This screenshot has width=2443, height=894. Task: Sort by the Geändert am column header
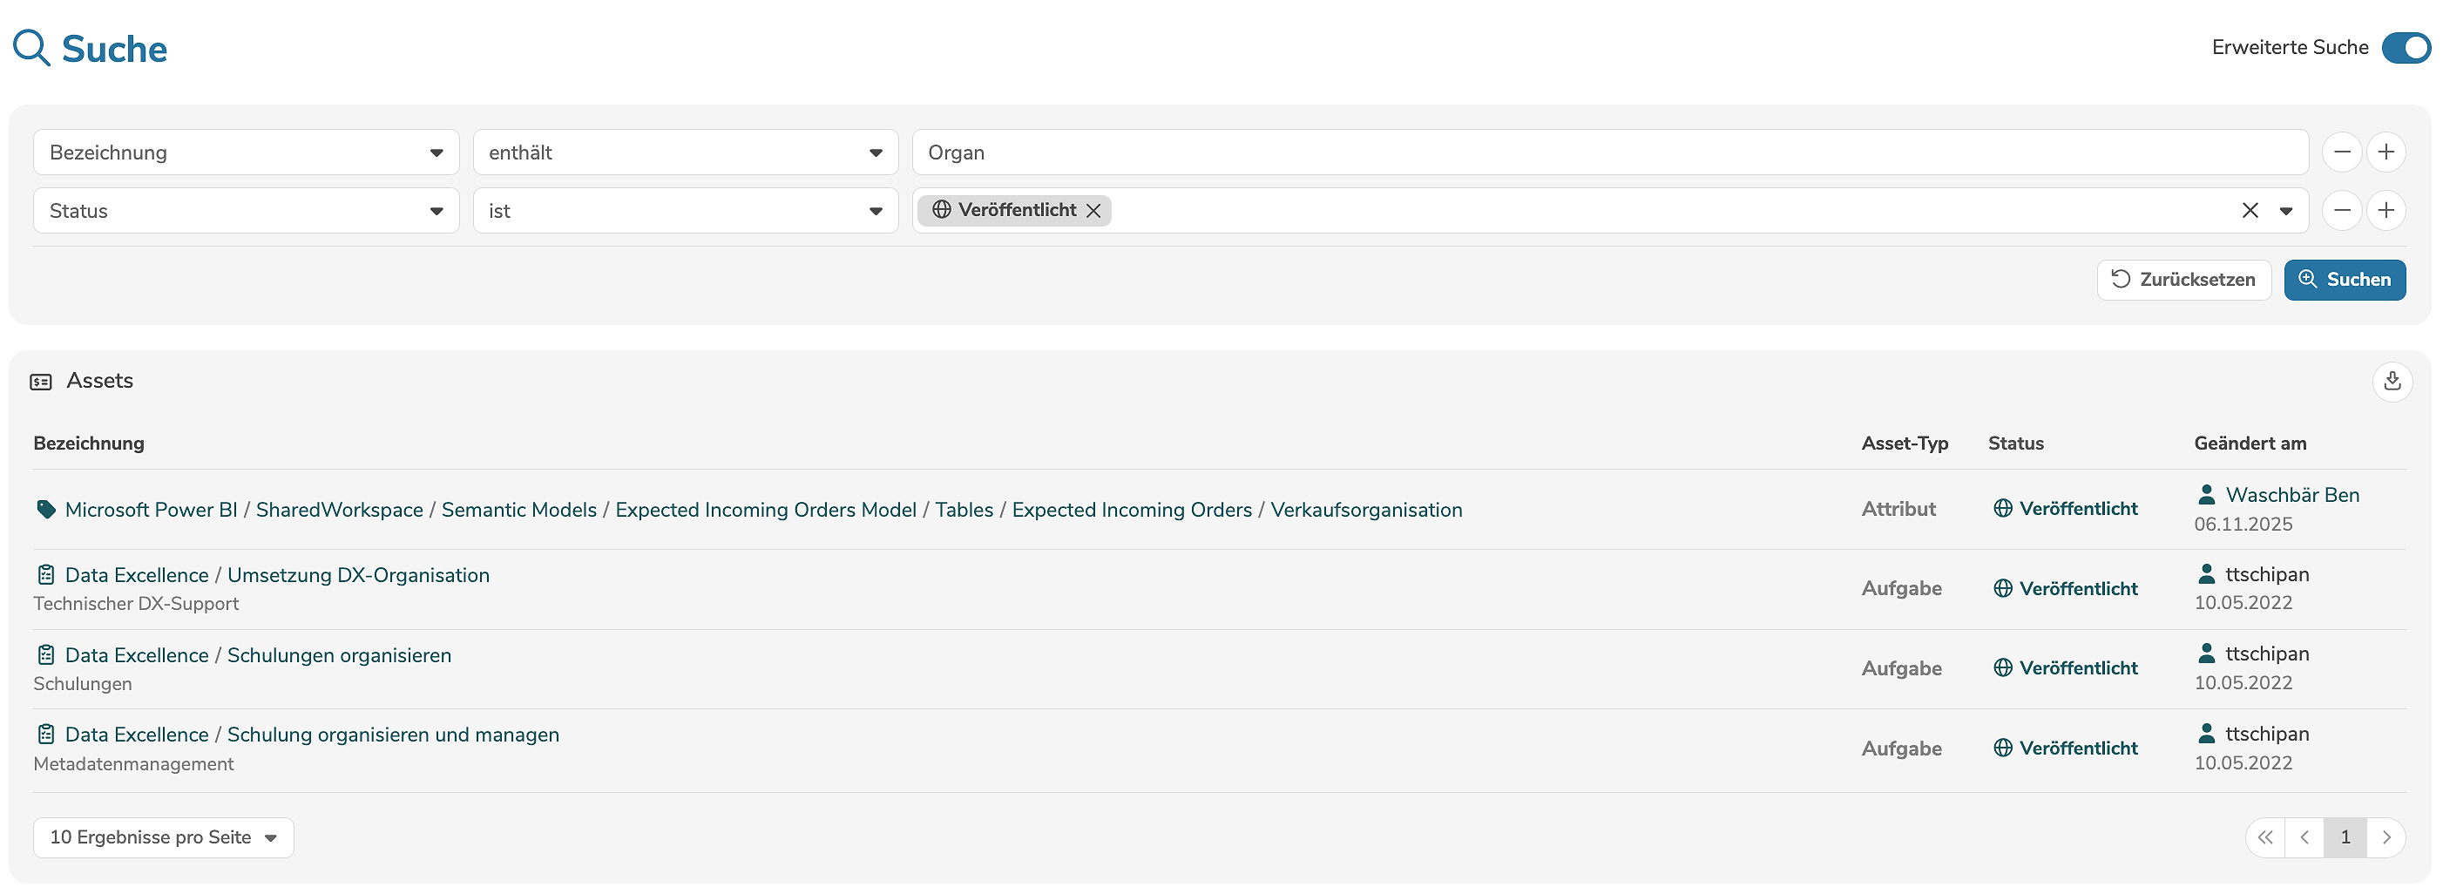point(2250,443)
